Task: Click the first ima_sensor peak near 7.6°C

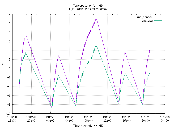Action: pyautogui.click(x=25, y=34)
